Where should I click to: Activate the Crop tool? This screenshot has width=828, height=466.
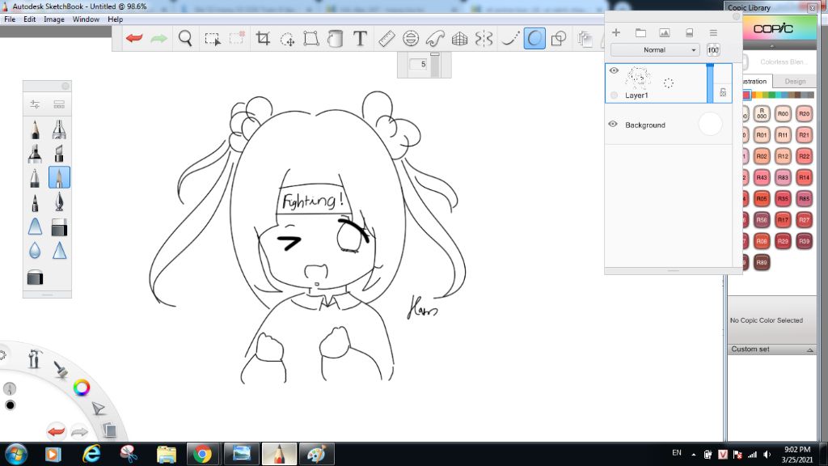(263, 38)
